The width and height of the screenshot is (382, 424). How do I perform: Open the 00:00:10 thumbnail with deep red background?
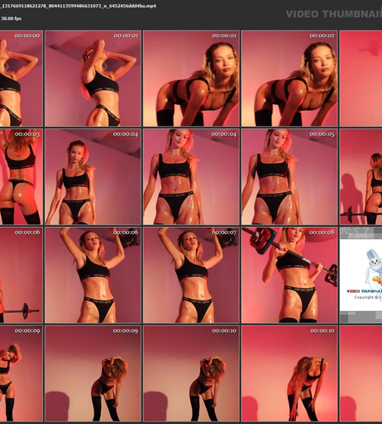(289, 373)
